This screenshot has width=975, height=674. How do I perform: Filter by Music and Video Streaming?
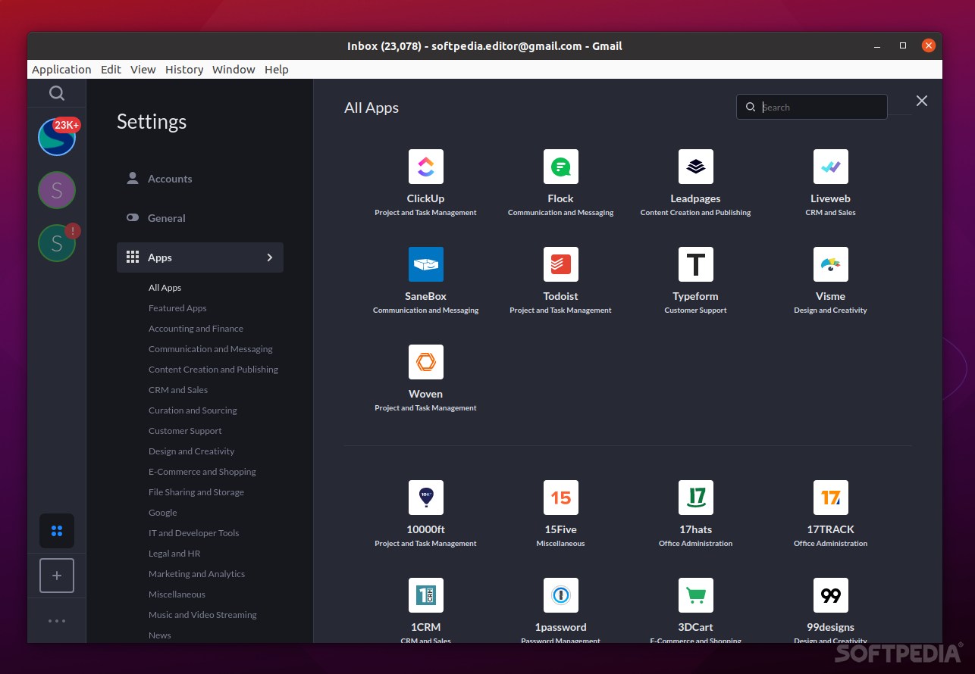pos(202,615)
